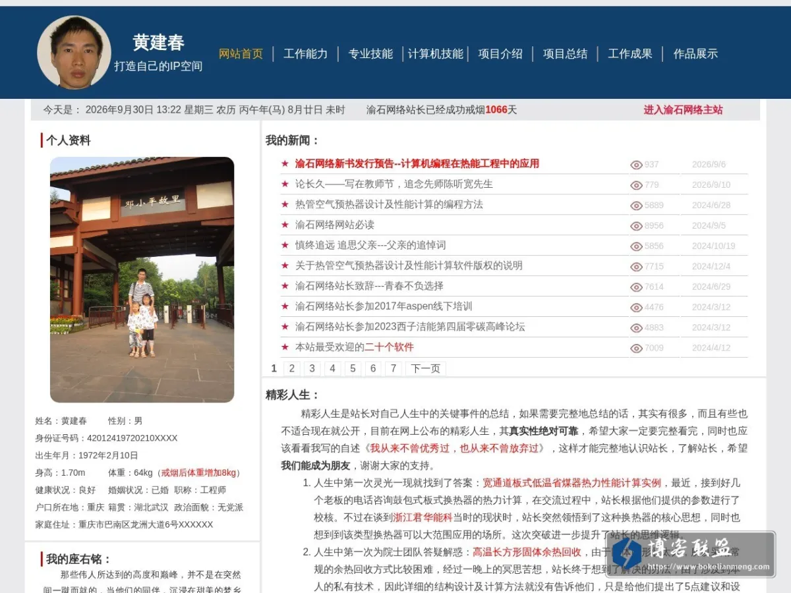Screen dimensions: 791x593
Task: Open the 渝石网络网站必读 article
Action: click(x=335, y=225)
